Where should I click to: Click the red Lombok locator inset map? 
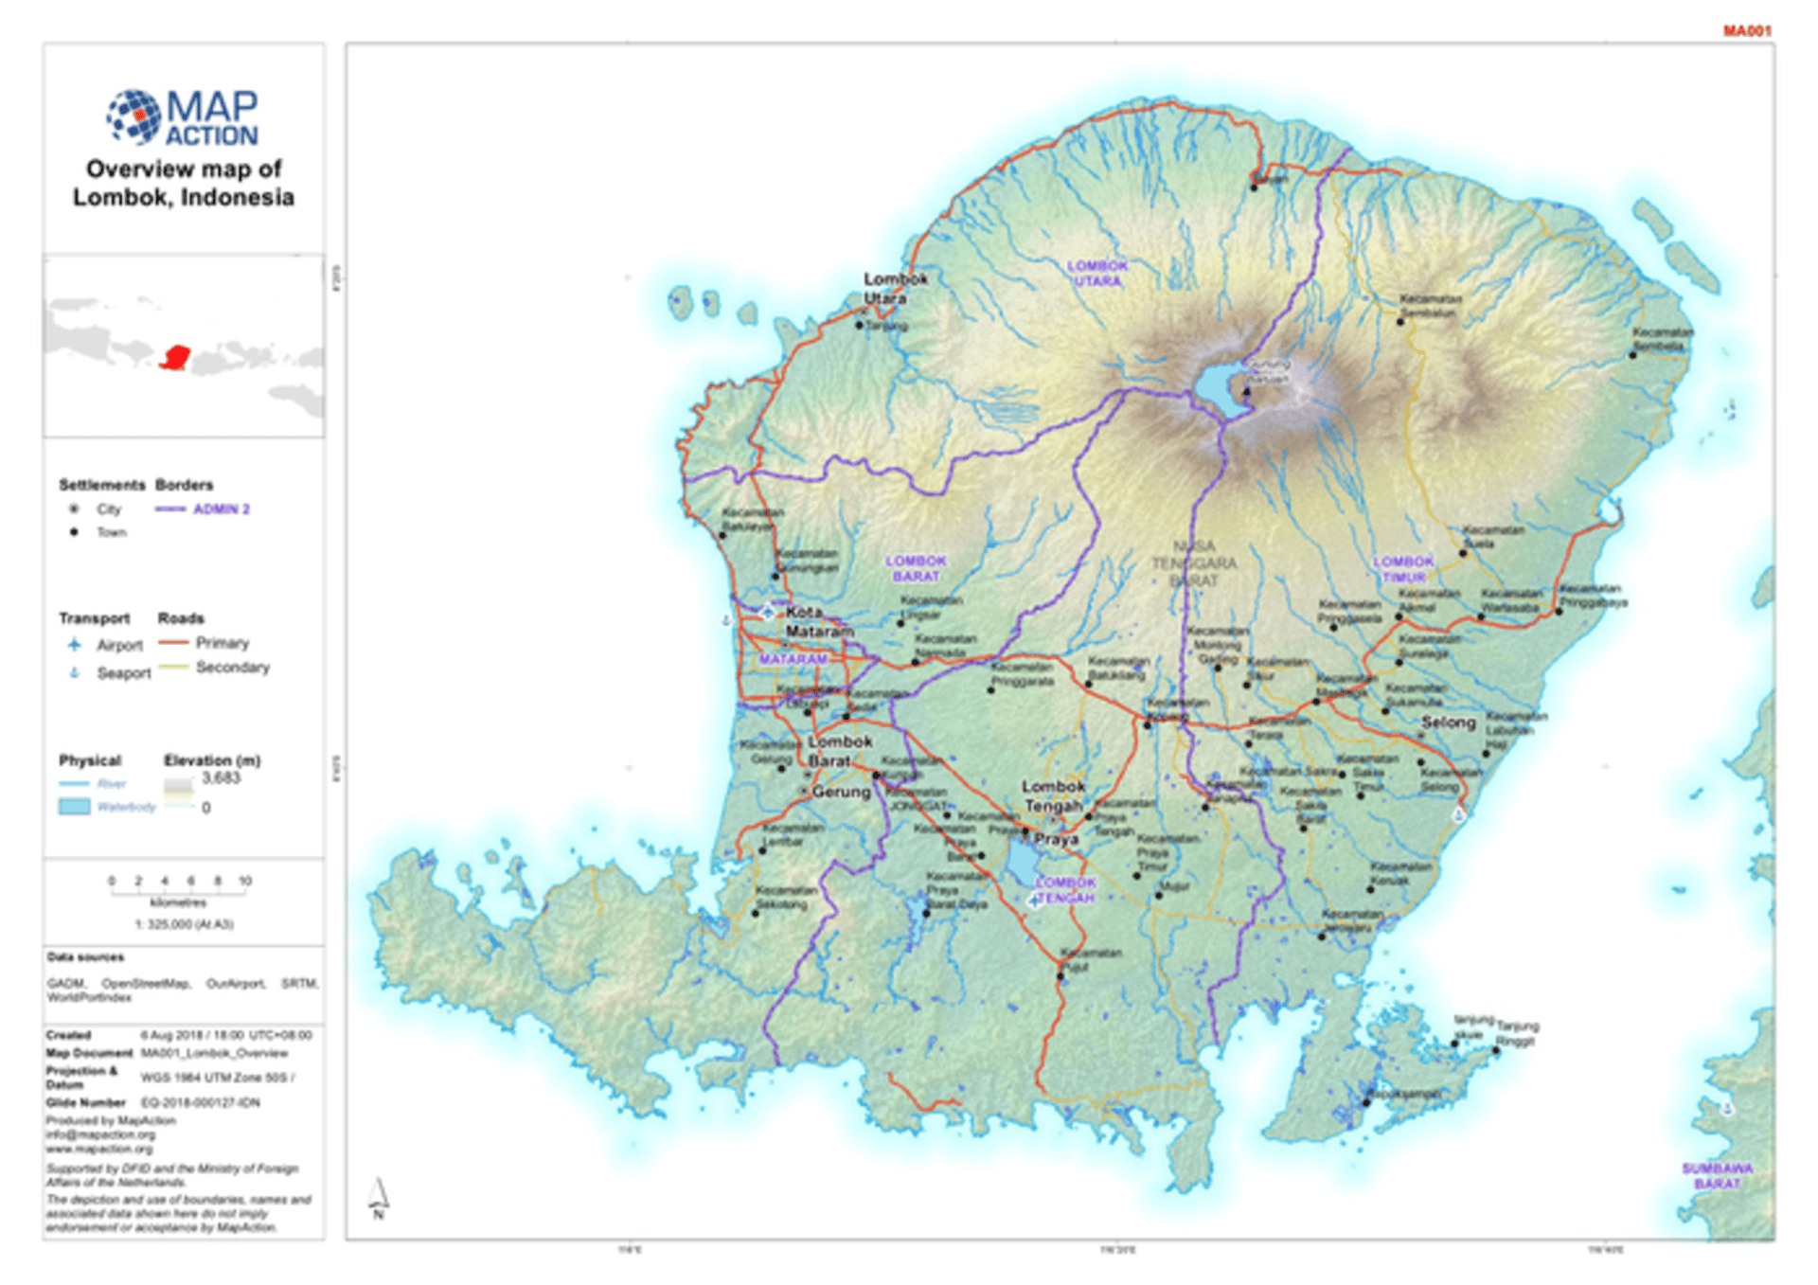point(175,358)
